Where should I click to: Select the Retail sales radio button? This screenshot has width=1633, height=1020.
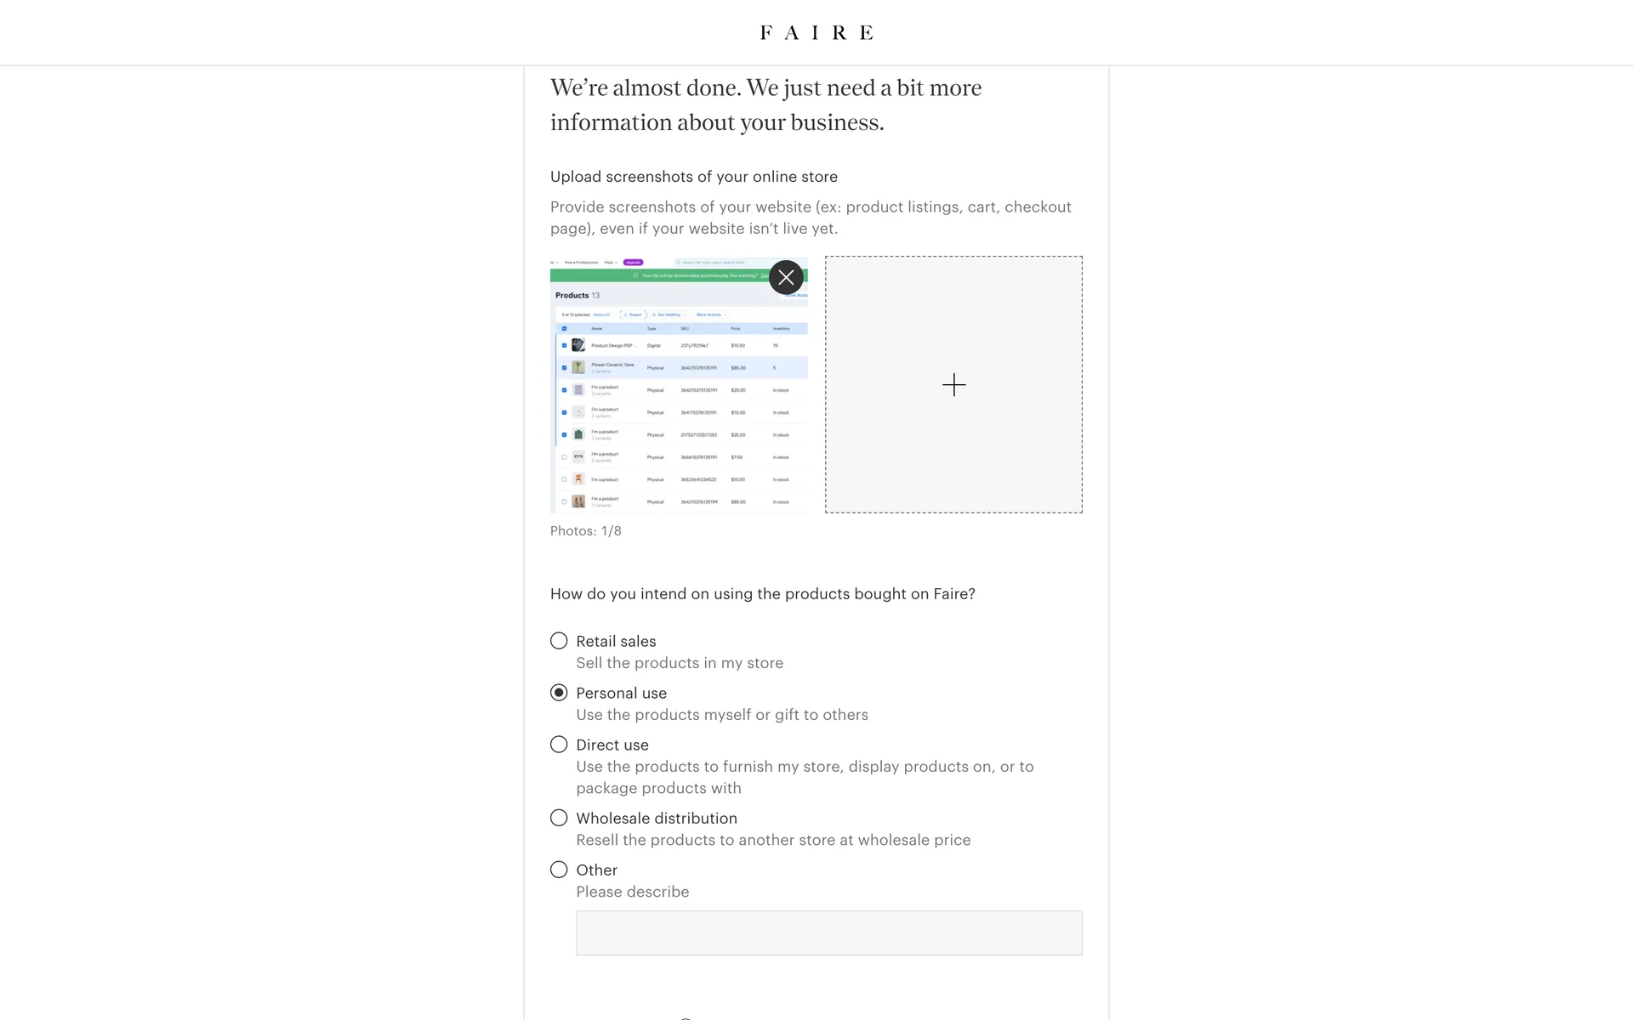(x=559, y=641)
